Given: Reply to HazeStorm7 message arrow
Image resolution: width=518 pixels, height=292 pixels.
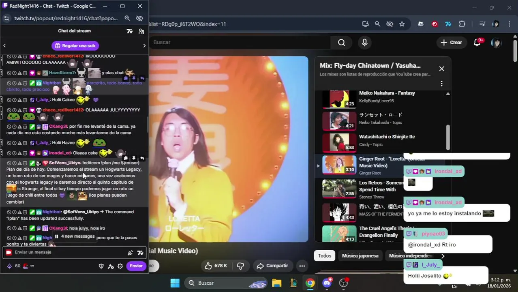Looking at the screenshot, I should [x=142, y=78].
